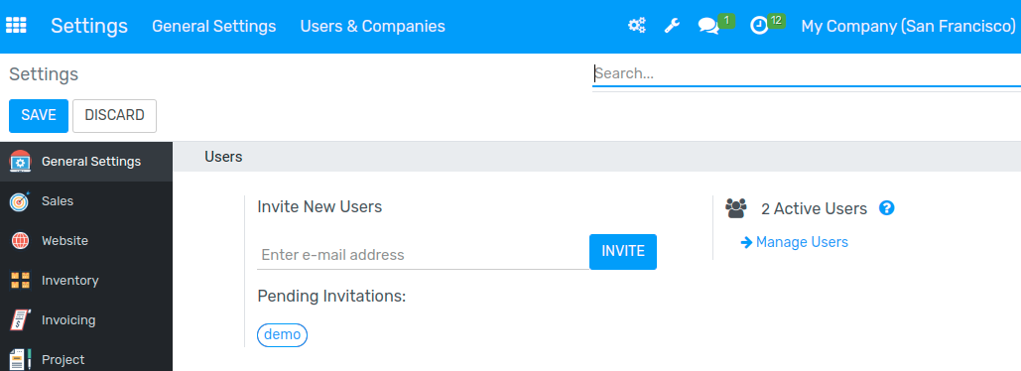
Task: Open General Settings top menu
Action: coord(213,26)
